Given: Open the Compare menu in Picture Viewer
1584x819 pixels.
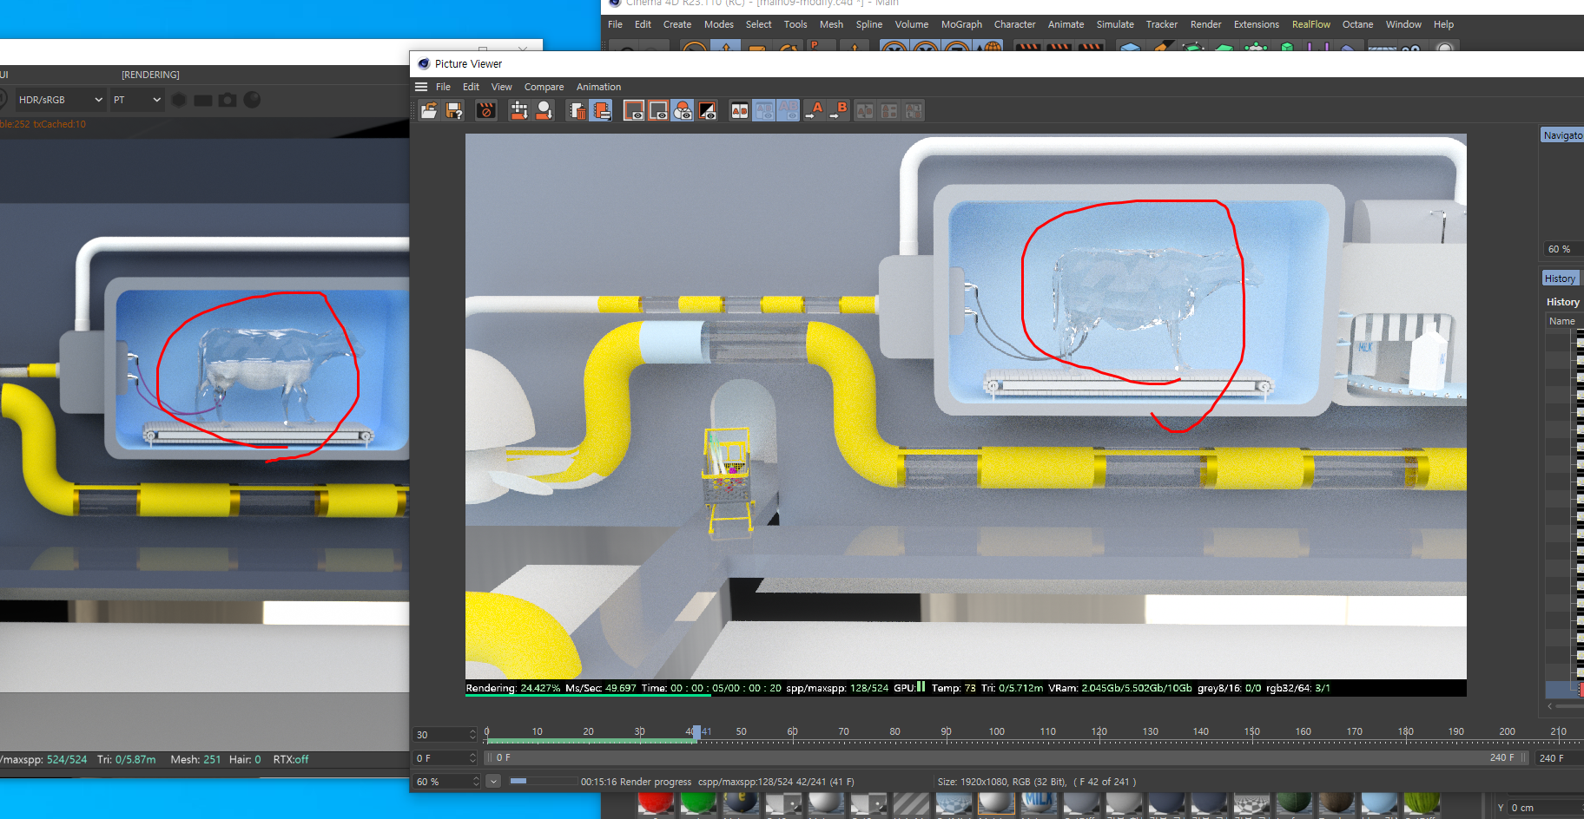Looking at the screenshot, I should pyautogui.click(x=544, y=87).
